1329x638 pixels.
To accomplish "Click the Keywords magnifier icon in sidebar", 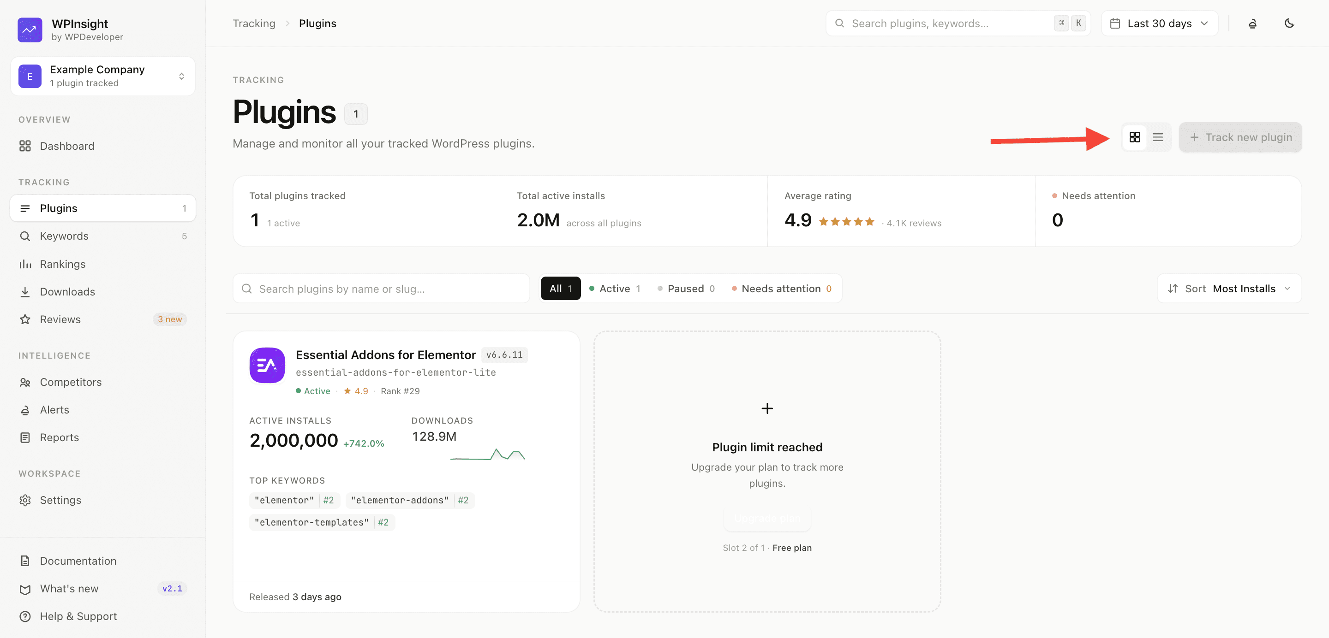I will pyautogui.click(x=25, y=236).
